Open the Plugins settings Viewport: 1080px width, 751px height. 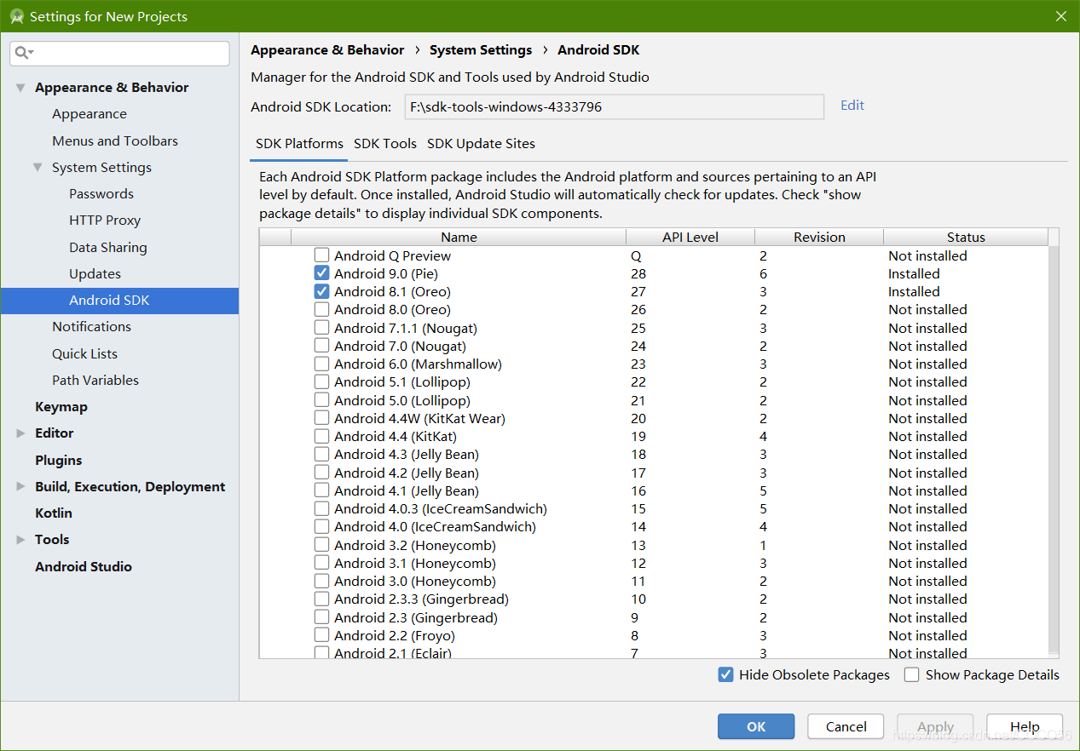click(x=59, y=461)
